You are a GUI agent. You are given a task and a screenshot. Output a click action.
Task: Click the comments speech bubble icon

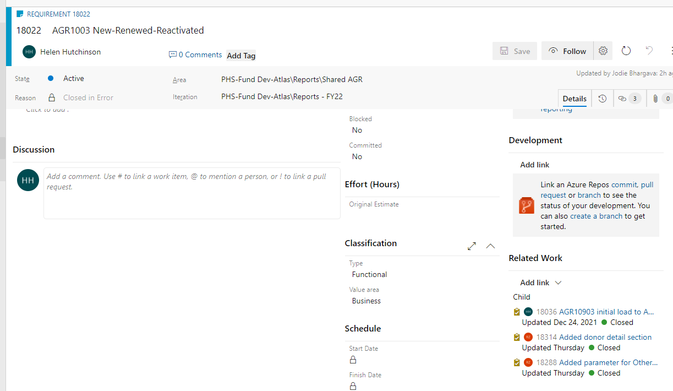point(173,55)
